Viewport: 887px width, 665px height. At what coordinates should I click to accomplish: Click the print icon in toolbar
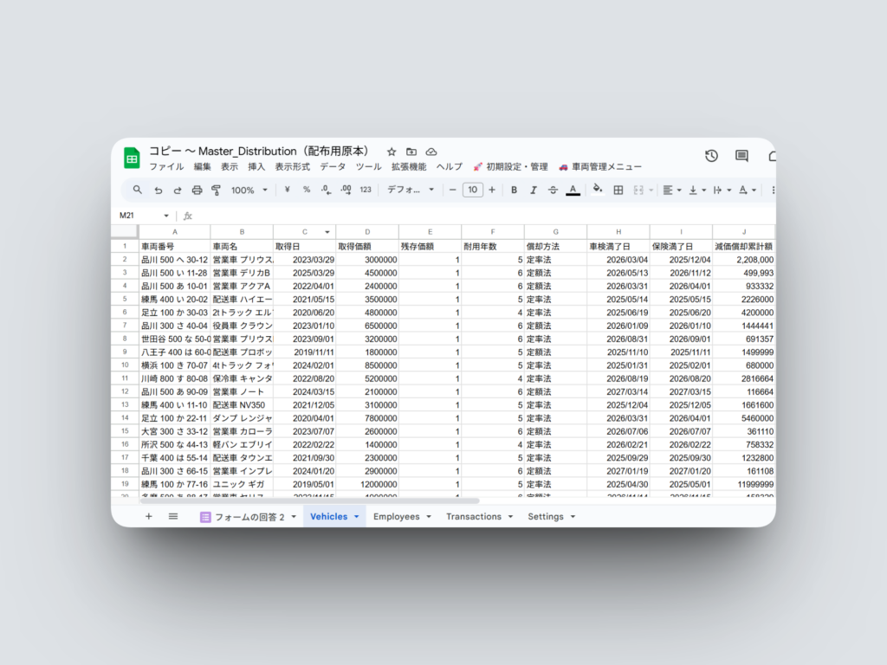[x=197, y=190]
